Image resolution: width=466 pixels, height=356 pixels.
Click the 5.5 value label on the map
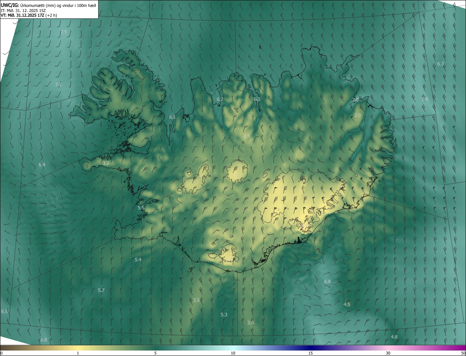point(141,207)
